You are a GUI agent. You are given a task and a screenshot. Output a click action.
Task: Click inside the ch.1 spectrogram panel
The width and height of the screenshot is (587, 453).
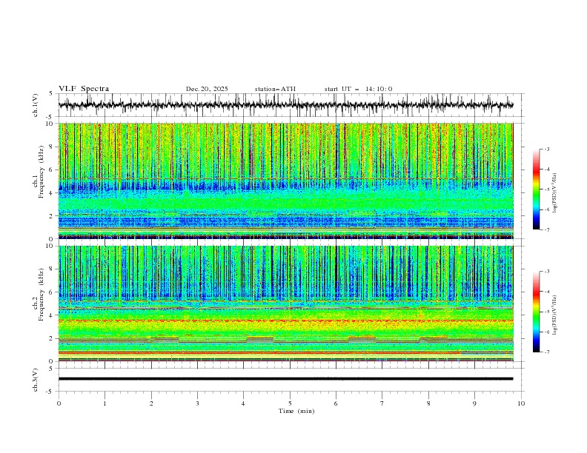coord(289,181)
